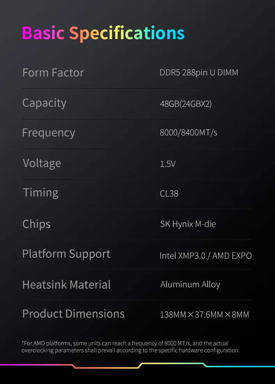
Task: Click the Platform Support label
Action: 66,254
